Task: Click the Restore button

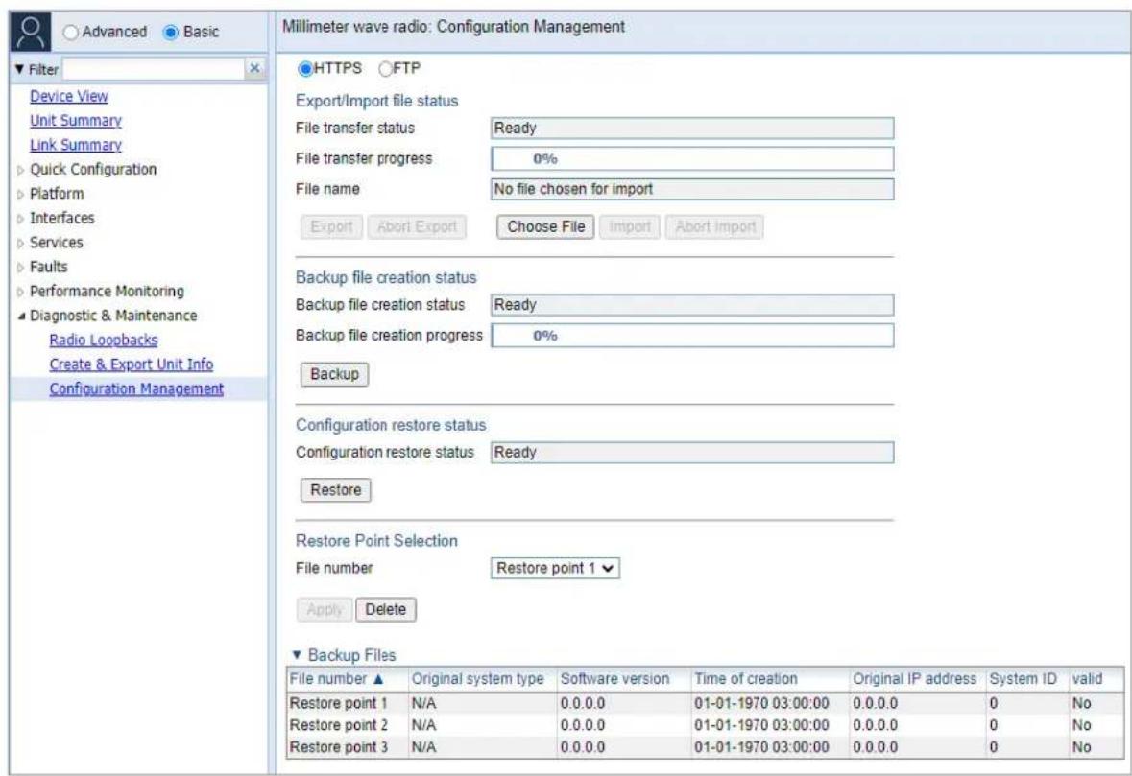Action: tap(336, 490)
